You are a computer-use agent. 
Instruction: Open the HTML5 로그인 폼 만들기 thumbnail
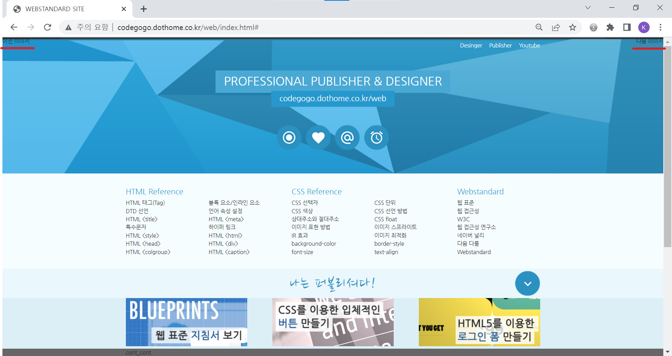tap(480, 322)
